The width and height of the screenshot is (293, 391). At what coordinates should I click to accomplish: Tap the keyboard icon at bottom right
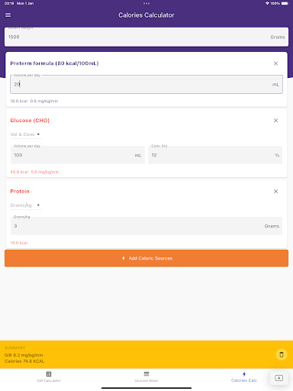[279, 378]
